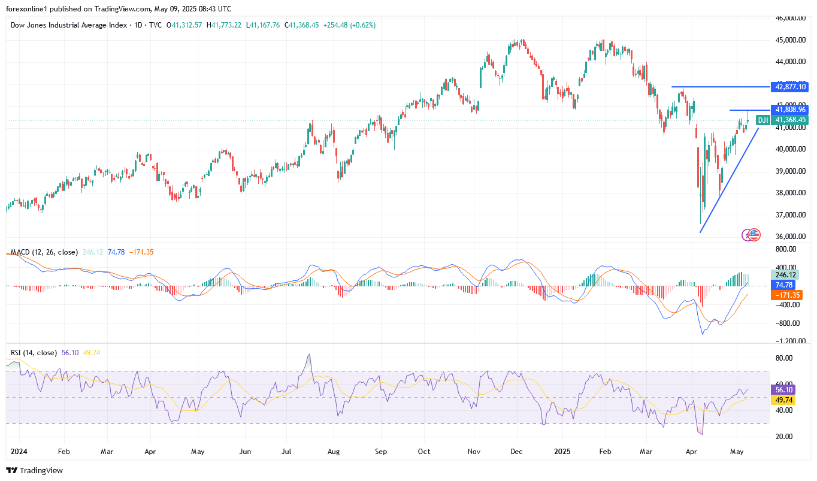817x481 pixels.
Task: Click the 46,000.00 price axis label
Action: tap(791, 19)
